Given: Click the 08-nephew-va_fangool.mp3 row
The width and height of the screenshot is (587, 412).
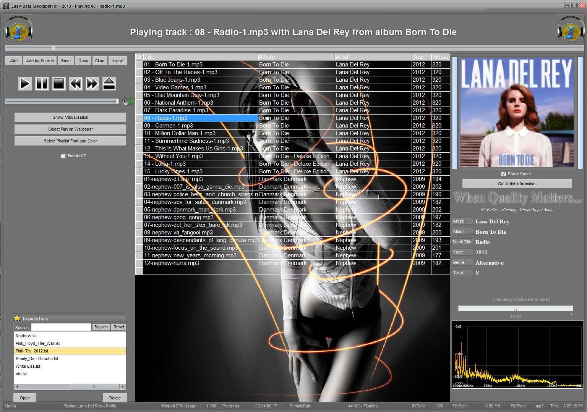Looking at the screenshot, I should pos(201,233).
